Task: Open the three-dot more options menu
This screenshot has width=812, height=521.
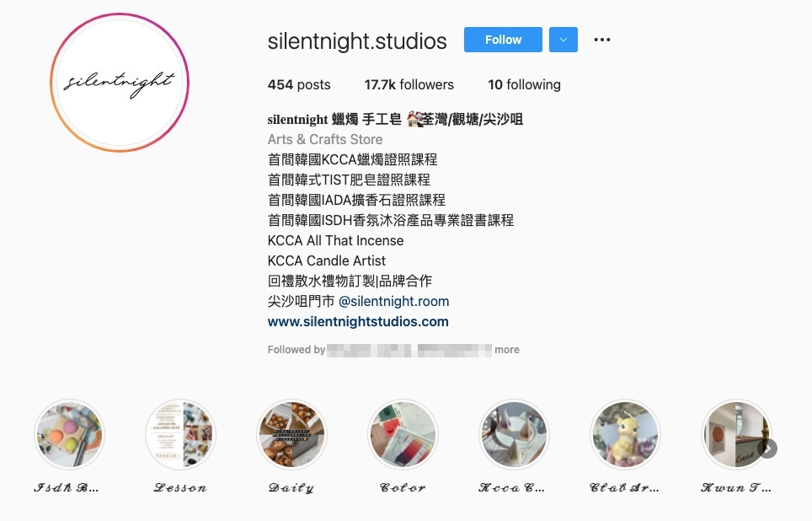Action: click(x=601, y=40)
